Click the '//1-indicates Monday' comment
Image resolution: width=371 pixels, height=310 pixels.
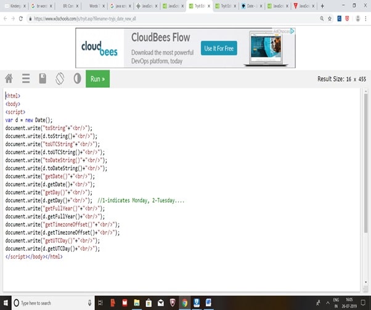141,201
